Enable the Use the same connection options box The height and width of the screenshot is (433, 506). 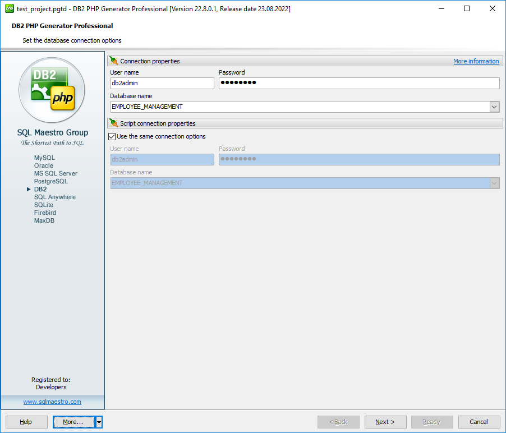point(112,136)
